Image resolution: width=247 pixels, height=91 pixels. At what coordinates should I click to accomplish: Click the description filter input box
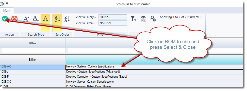[156, 51]
